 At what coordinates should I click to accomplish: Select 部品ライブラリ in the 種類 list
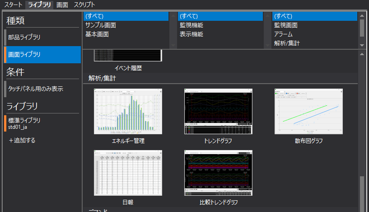pyautogui.click(x=42, y=37)
